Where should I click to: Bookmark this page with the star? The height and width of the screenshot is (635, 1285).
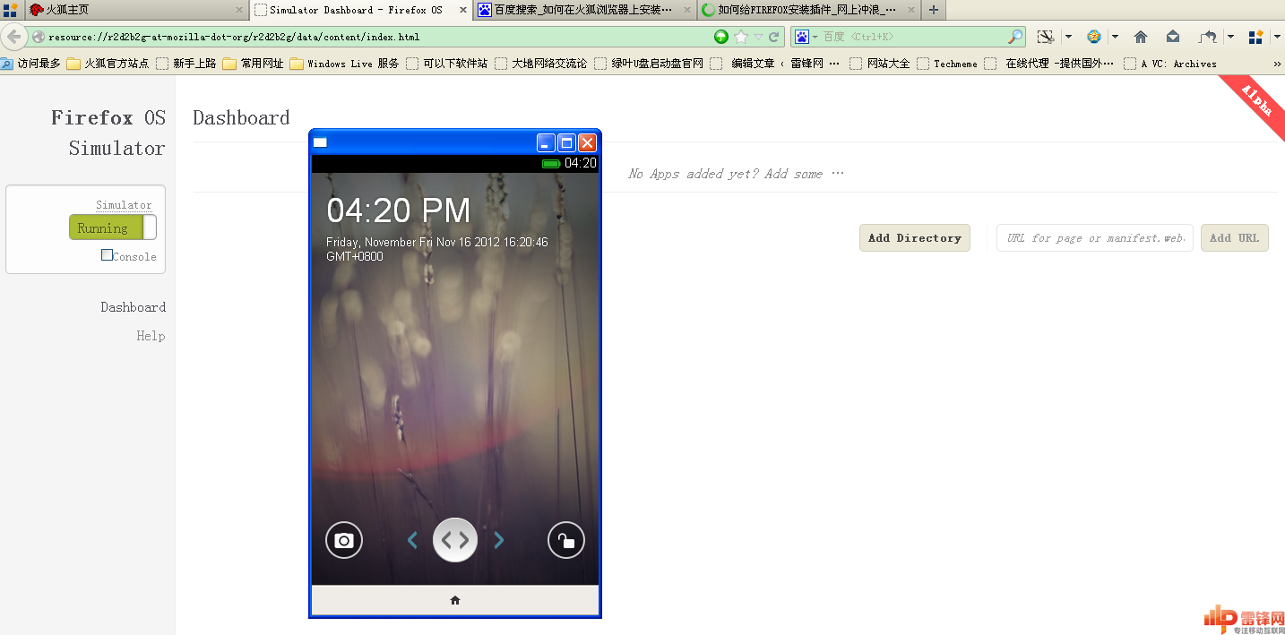coord(741,37)
